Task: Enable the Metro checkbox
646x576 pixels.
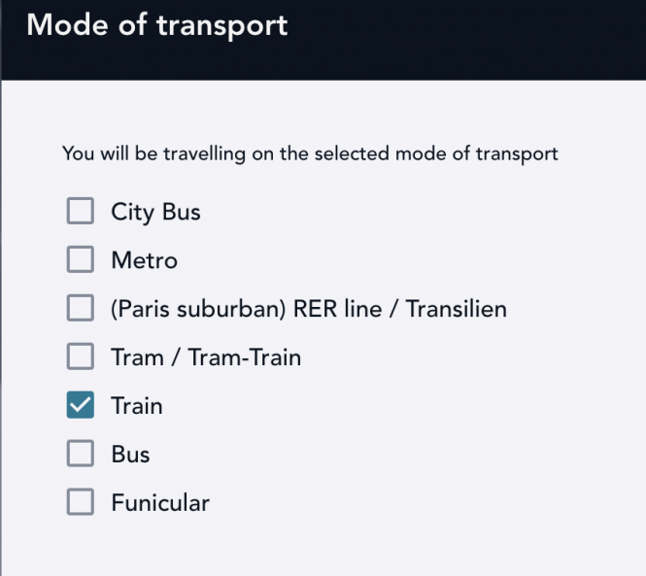Action: click(80, 260)
